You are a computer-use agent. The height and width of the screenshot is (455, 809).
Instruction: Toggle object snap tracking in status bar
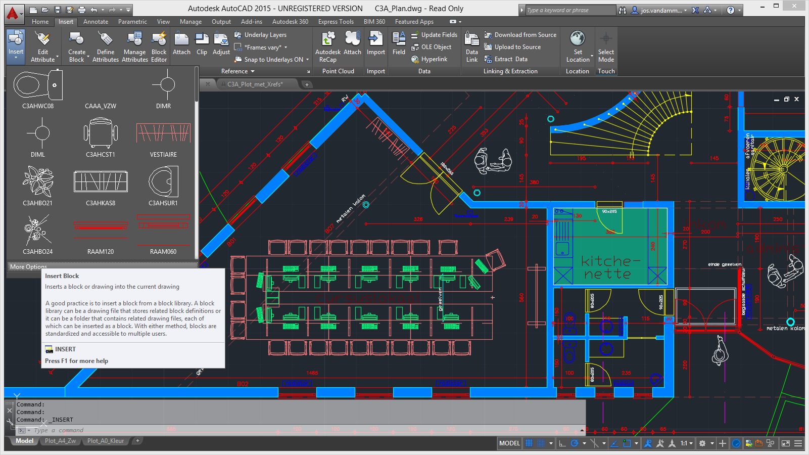click(x=614, y=443)
